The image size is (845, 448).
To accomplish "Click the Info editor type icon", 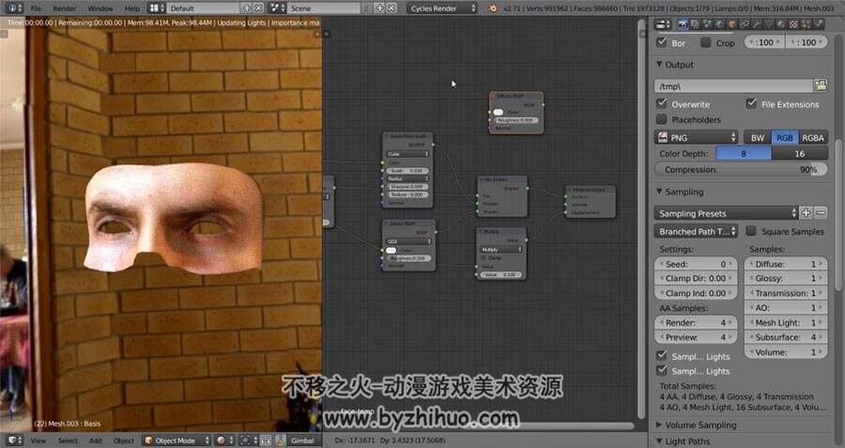I will 13,8.
